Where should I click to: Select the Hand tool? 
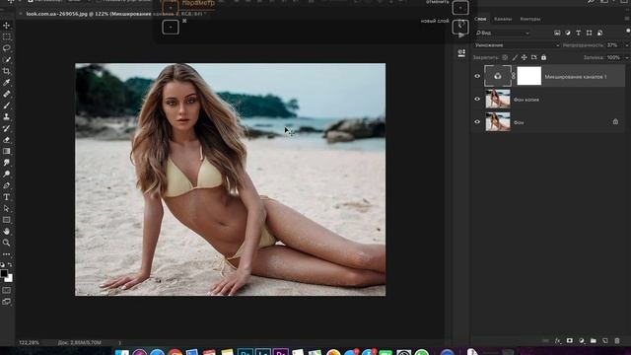pos(7,232)
